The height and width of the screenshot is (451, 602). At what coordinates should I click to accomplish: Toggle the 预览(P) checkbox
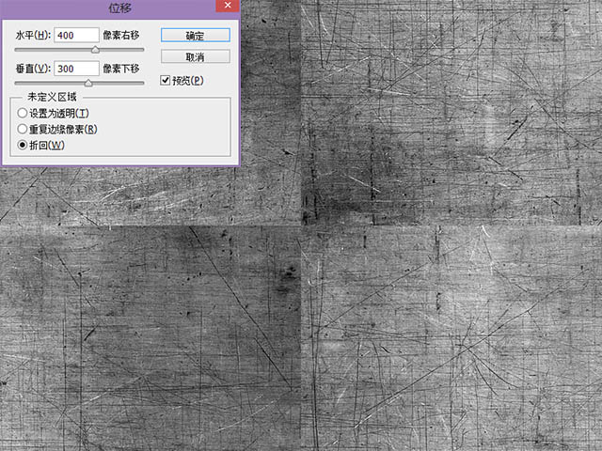click(x=166, y=81)
